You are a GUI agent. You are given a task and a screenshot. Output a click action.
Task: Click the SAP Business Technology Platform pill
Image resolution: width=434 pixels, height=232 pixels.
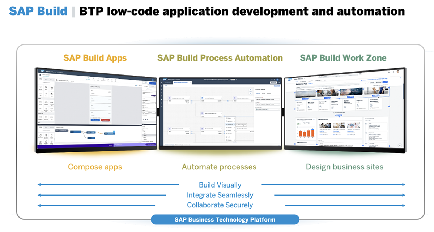pyautogui.click(x=225, y=219)
